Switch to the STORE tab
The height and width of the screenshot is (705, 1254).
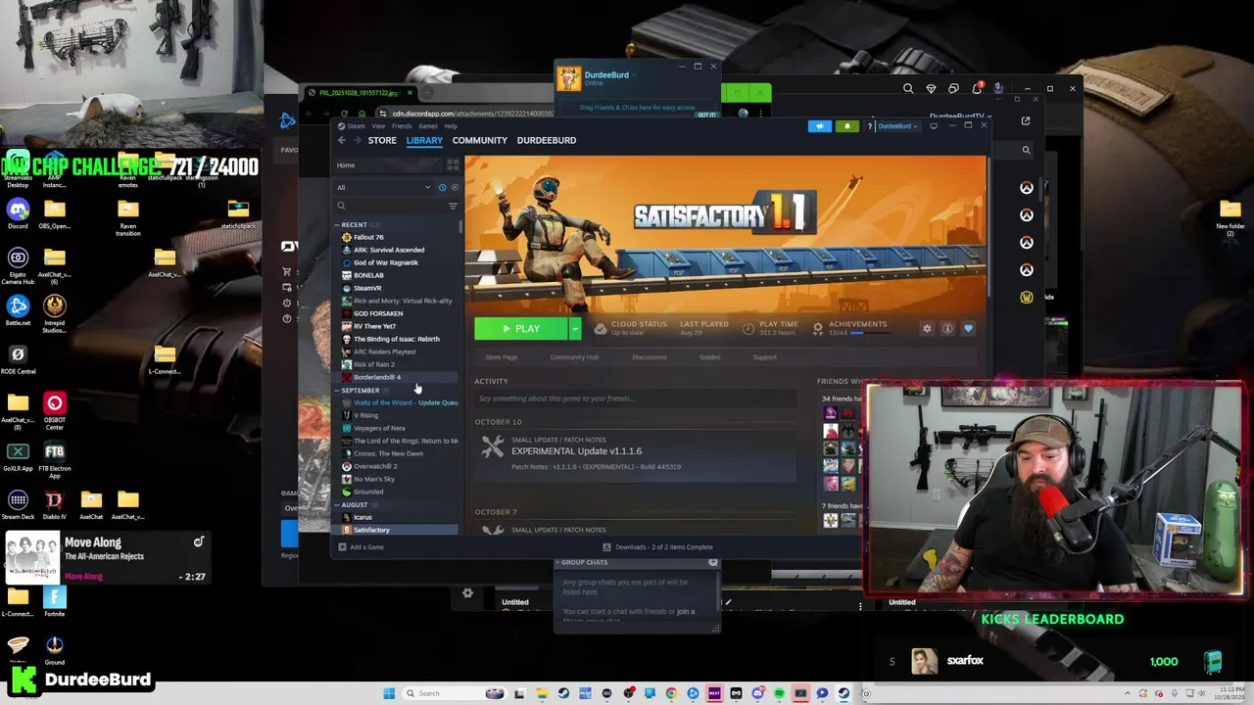click(x=382, y=140)
